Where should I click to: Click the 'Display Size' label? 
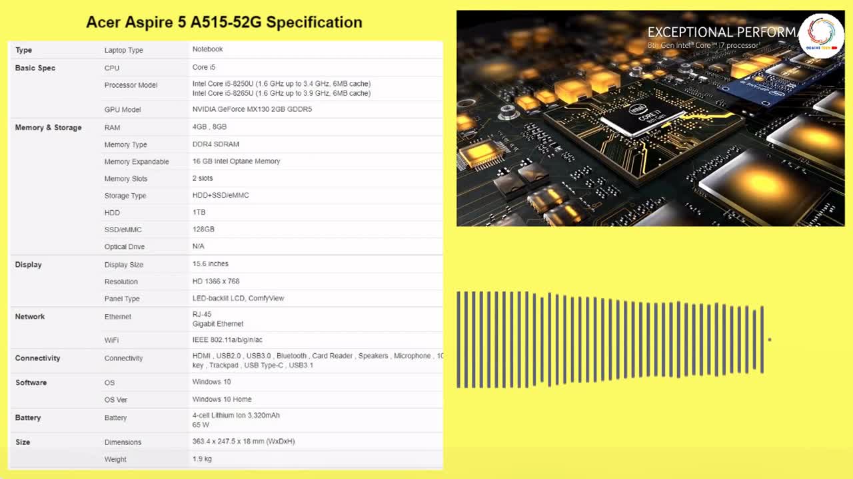pos(123,265)
